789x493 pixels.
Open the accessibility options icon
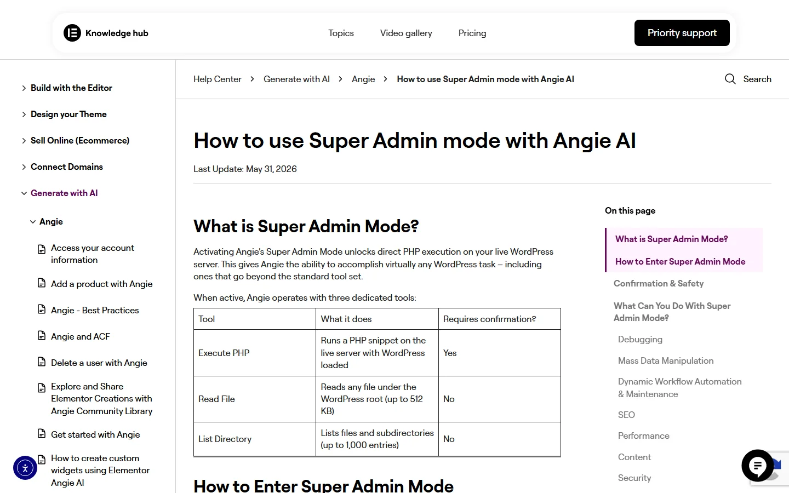click(x=25, y=468)
